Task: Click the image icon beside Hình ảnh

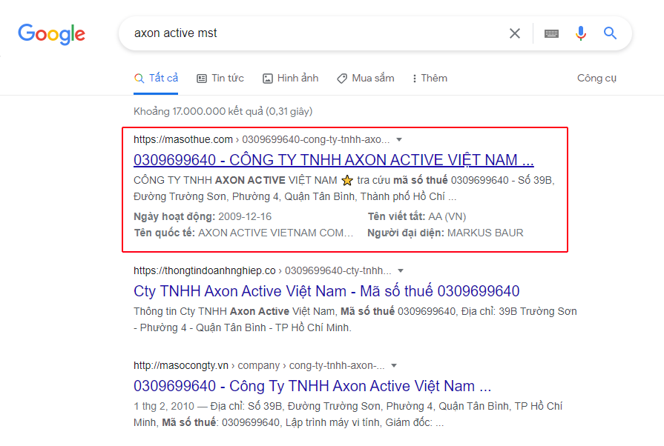Action: (268, 79)
